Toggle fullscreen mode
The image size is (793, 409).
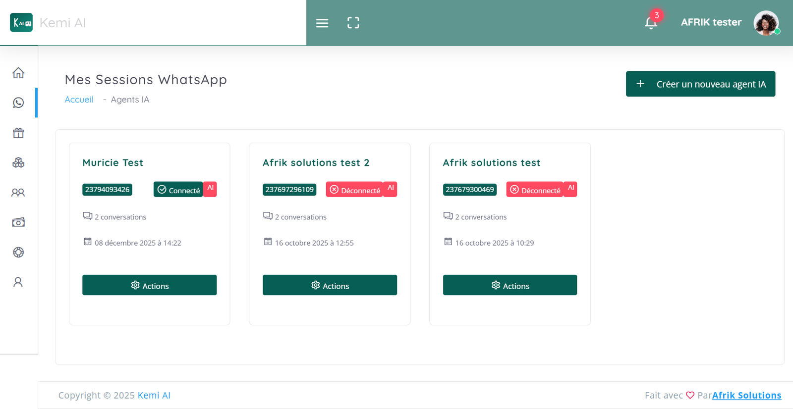353,23
